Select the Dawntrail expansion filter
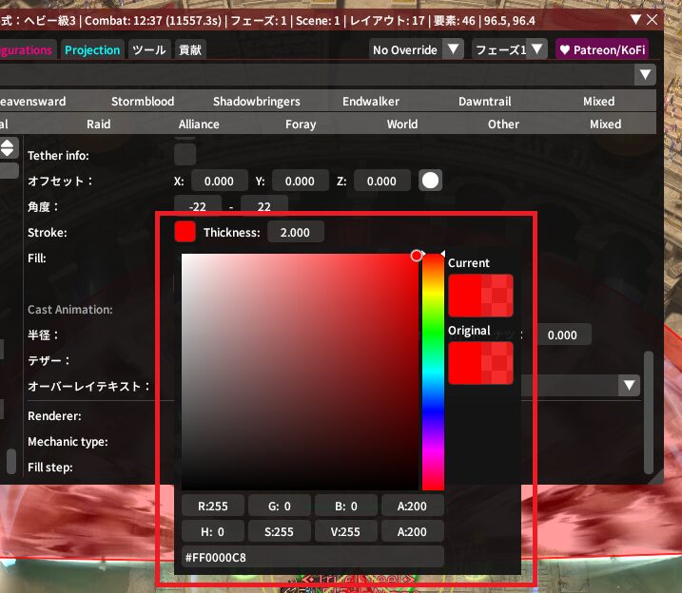The height and width of the screenshot is (593, 682). (484, 101)
